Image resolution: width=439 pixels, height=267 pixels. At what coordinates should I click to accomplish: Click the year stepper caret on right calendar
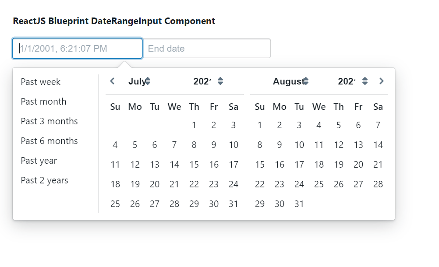(x=365, y=81)
